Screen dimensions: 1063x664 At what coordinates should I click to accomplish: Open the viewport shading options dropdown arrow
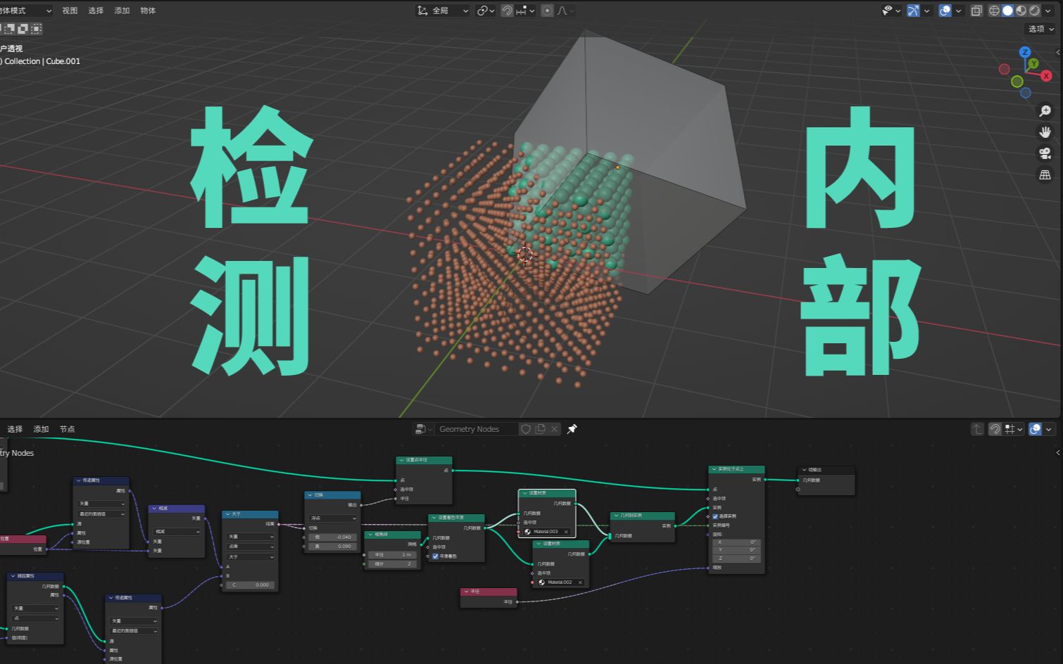[1049, 11]
